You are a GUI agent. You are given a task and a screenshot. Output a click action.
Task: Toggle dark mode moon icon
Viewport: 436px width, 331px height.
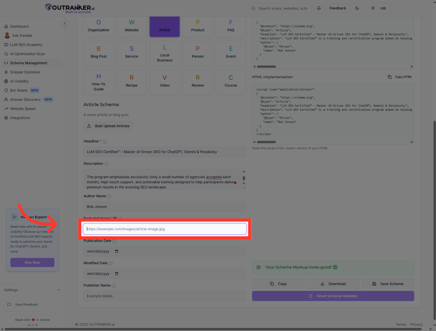pos(357,8)
